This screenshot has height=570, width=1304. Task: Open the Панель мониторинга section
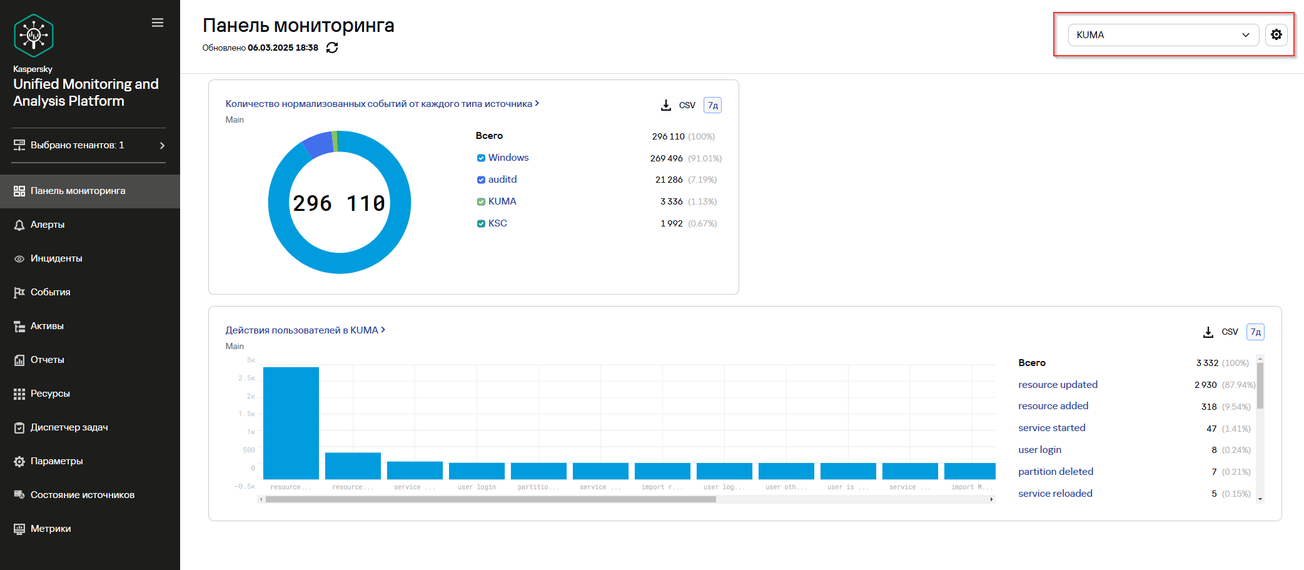point(90,191)
